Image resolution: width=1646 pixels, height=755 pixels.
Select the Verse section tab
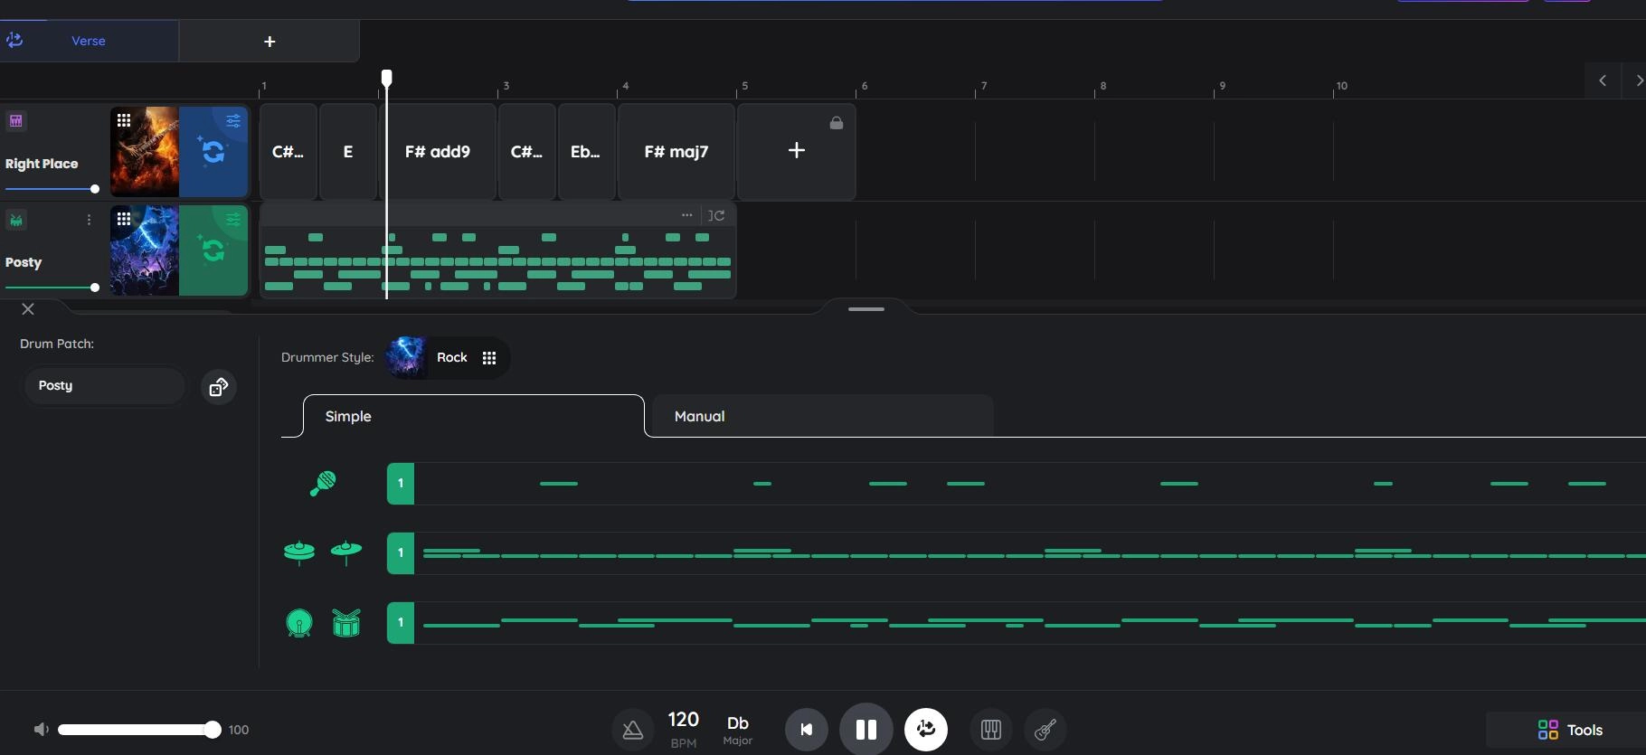pyautogui.click(x=89, y=41)
